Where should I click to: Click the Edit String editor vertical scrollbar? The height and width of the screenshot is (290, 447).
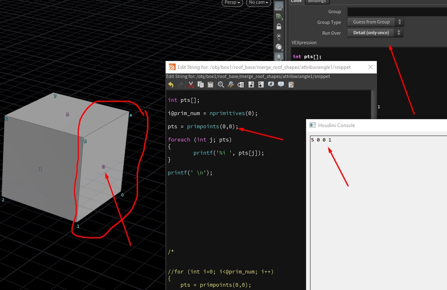pyautogui.click(x=374, y=104)
